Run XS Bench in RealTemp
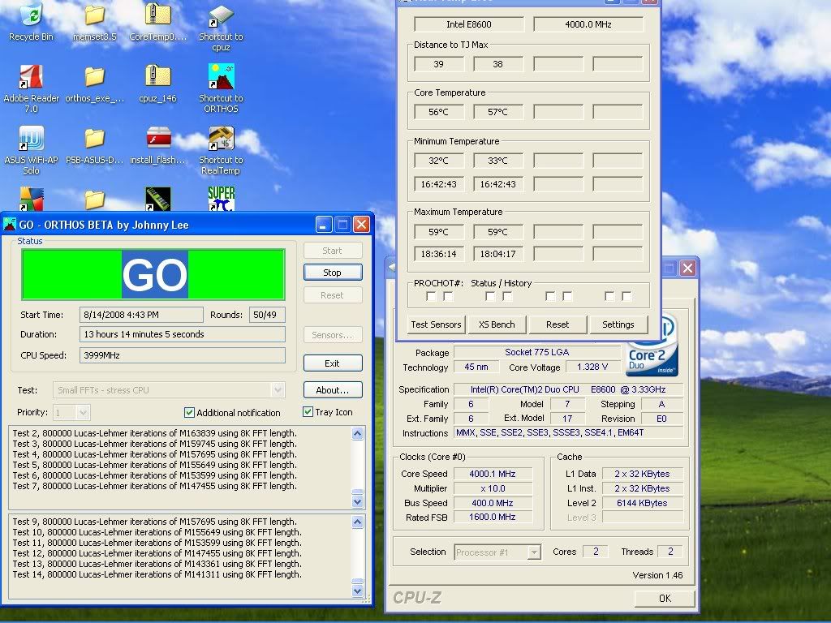The width and height of the screenshot is (831, 623). 497,324
